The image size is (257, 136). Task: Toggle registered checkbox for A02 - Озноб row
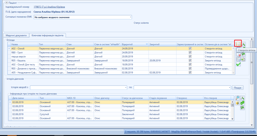tap(190, 48)
